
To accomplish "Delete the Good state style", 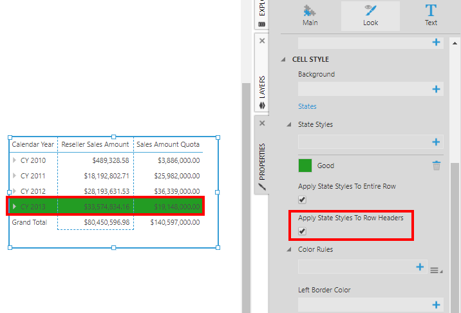I will pos(437,166).
